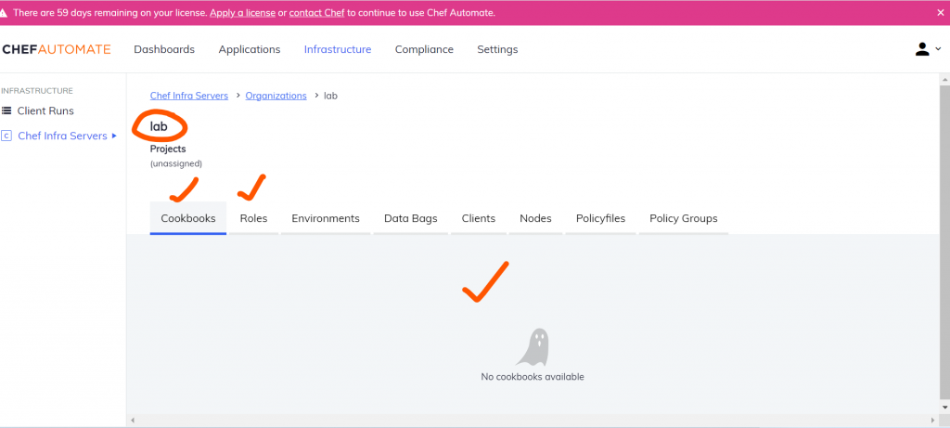Click the Chef Automate logo
This screenshot has width=950, height=428.
click(56, 49)
